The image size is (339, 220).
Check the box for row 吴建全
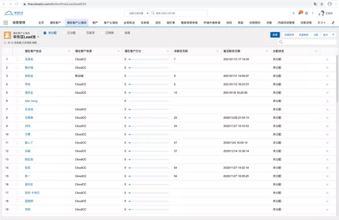pyautogui.click(x=17, y=59)
